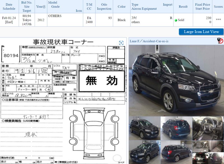Click the Odo Inspection column header
Image resolution: width=224 pixels, height=164 pixels.
104,6
